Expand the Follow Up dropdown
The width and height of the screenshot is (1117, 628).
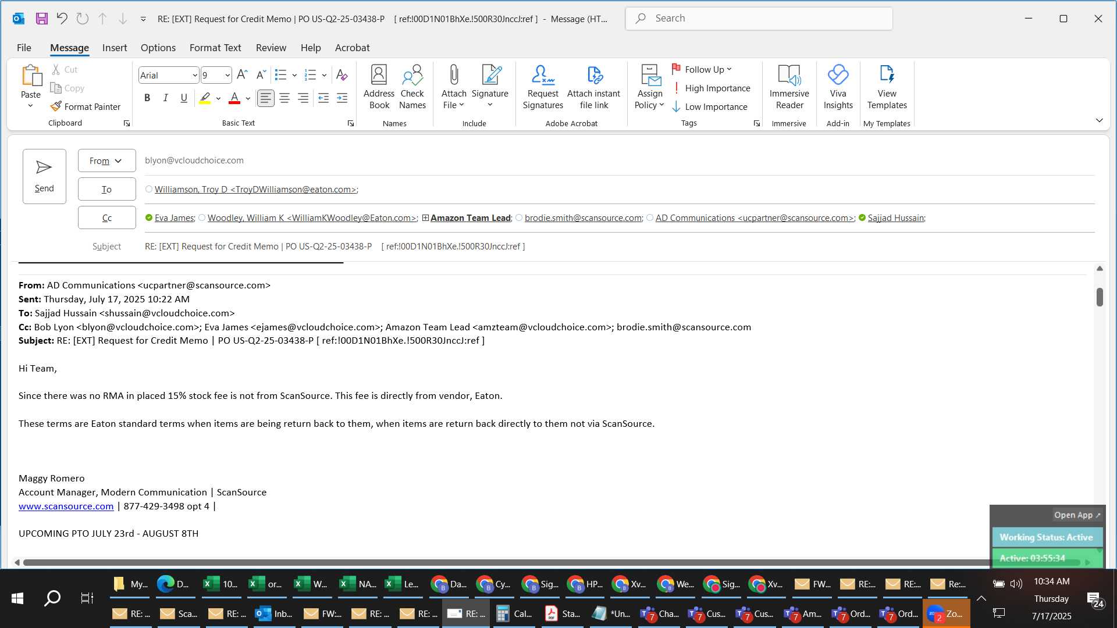(729, 69)
